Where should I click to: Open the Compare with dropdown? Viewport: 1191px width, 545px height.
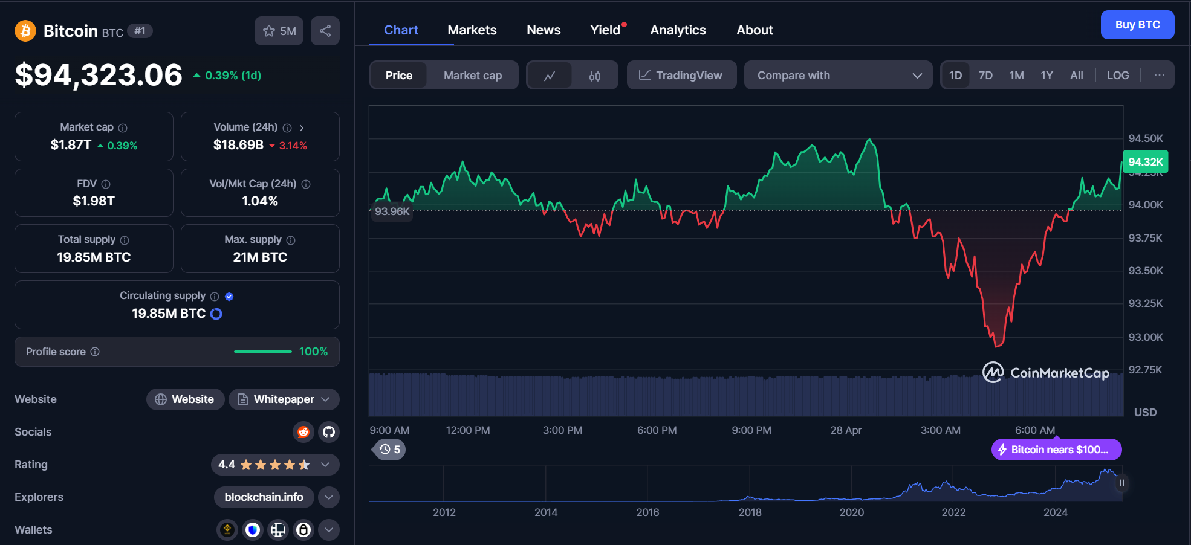(838, 75)
